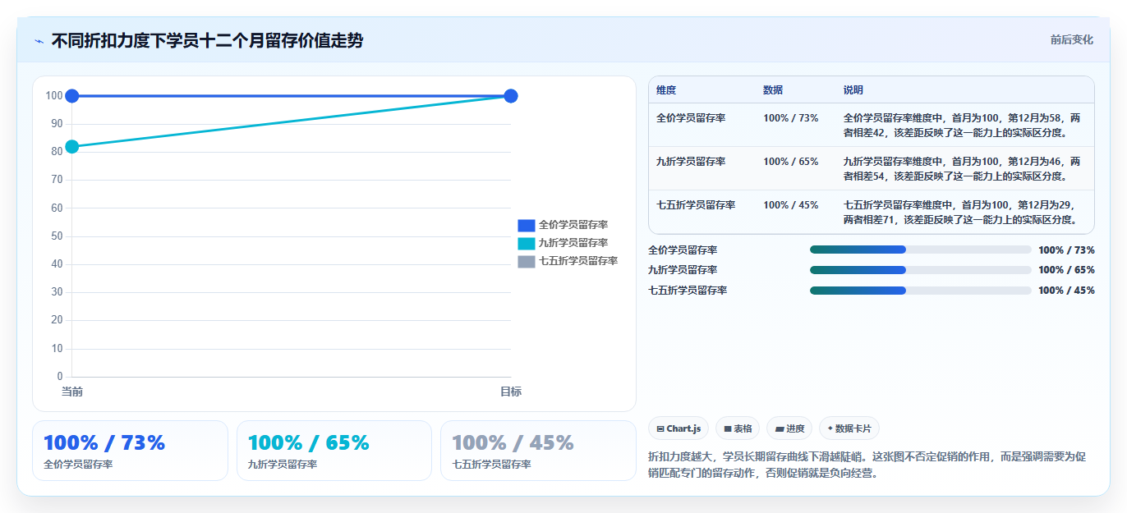1127x513 pixels.
Task: Click the 七五折学员留存率 progress bar
Action: pos(921,290)
